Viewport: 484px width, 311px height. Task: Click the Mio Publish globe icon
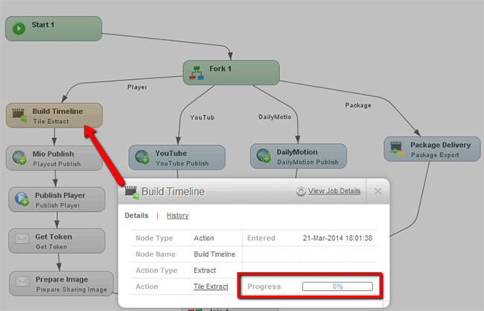20,158
